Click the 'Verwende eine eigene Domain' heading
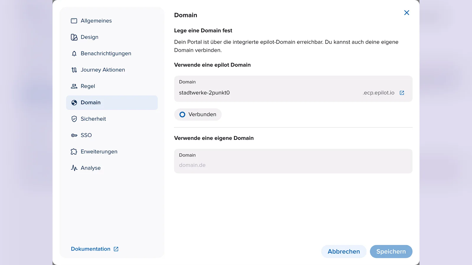Screen dimensions: 472x265 coord(214,138)
